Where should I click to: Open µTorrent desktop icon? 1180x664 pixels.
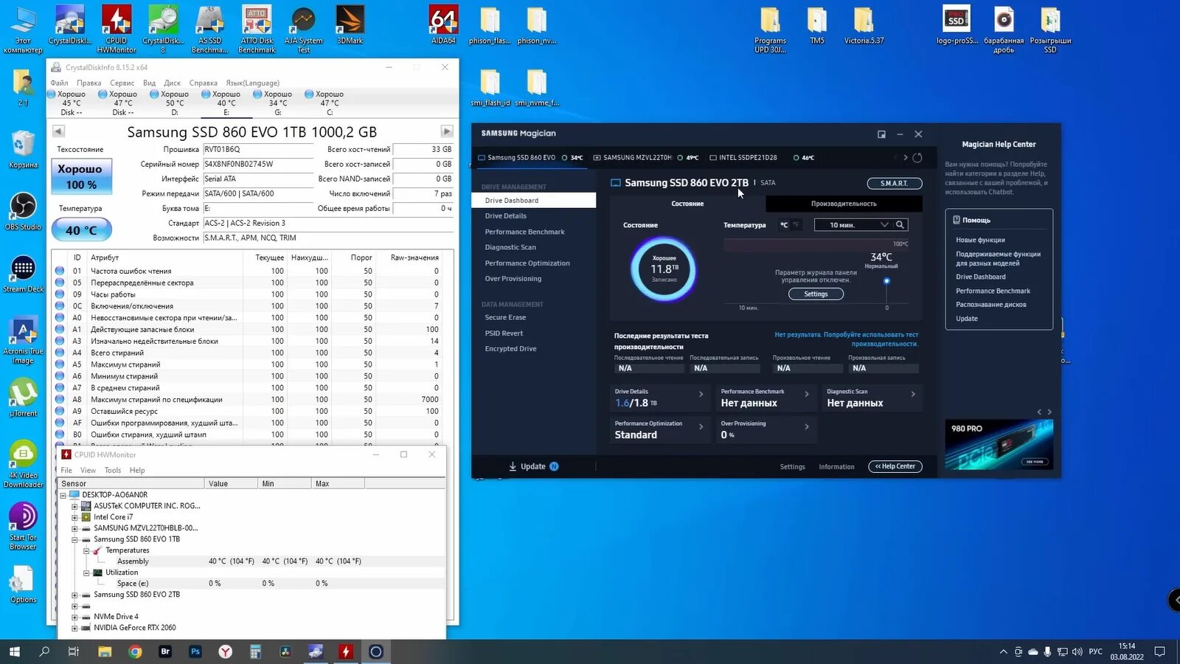[x=23, y=398]
